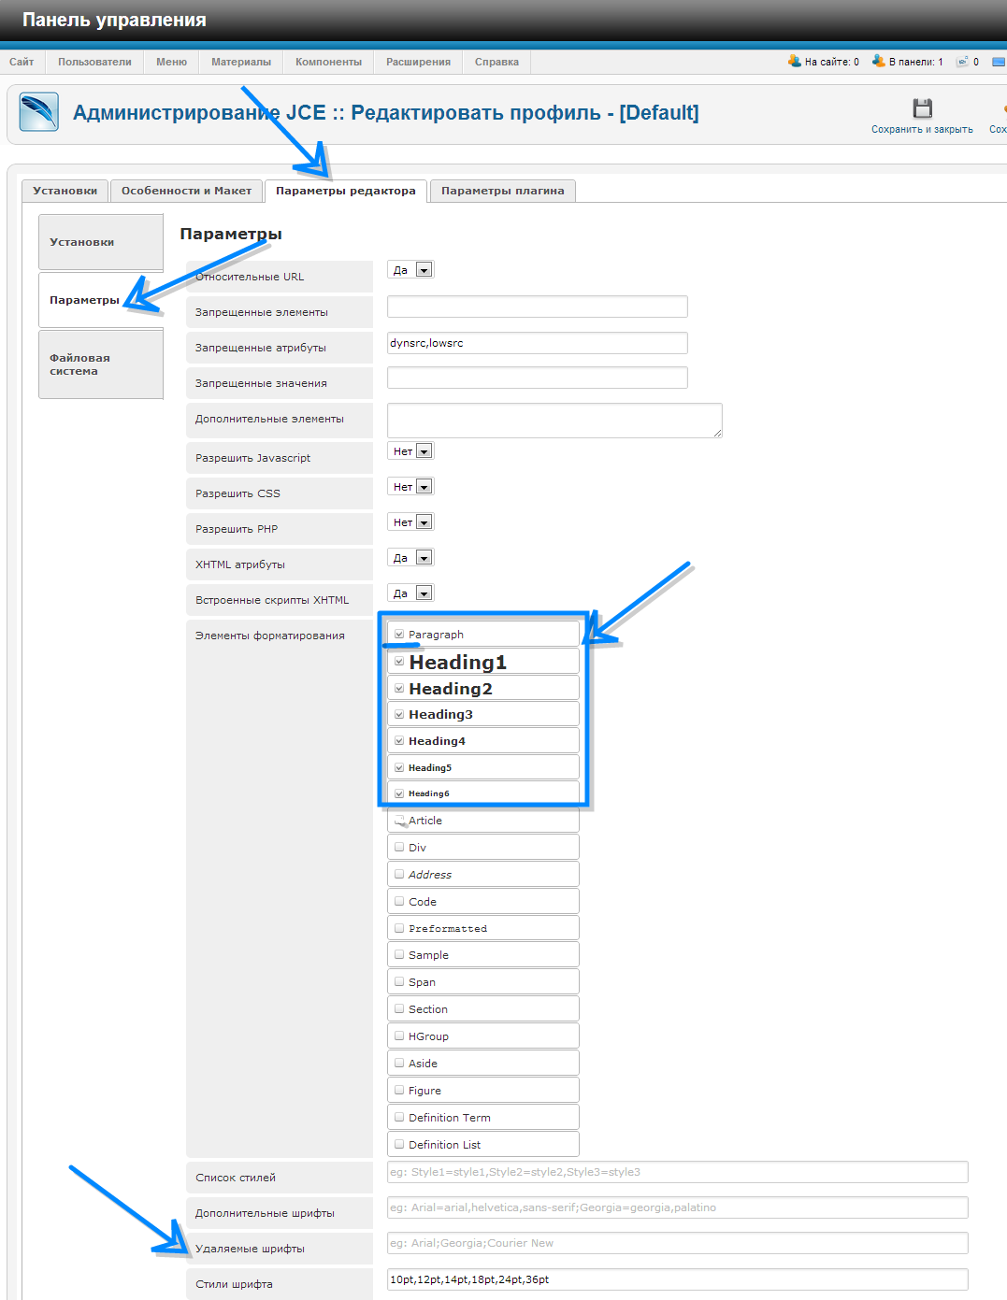This screenshot has height=1300, width=1007.
Task: Uncheck the Paragraph format checkbox
Action: tap(399, 635)
